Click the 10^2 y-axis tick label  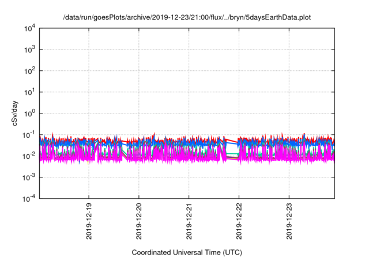(x=29, y=71)
